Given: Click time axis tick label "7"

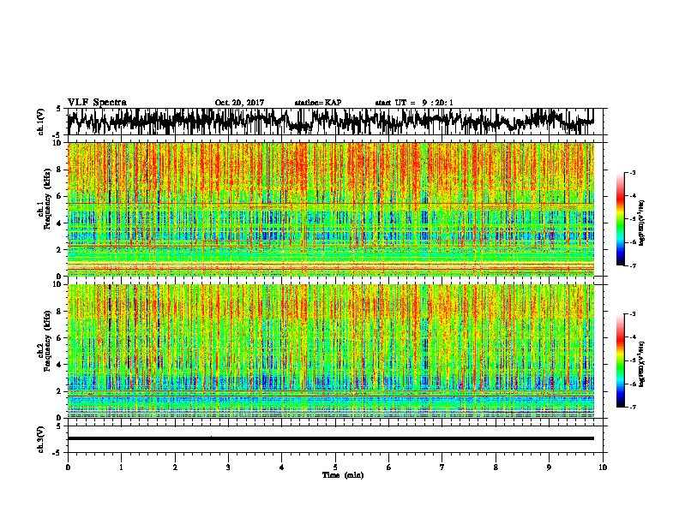Looking at the screenshot, I should tap(442, 467).
